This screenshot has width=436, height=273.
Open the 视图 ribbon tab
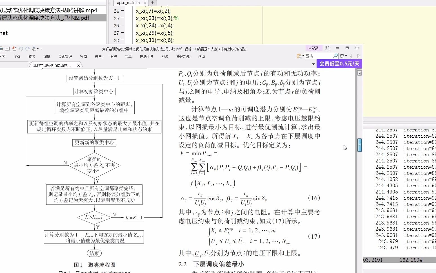[x=83, y=56]
